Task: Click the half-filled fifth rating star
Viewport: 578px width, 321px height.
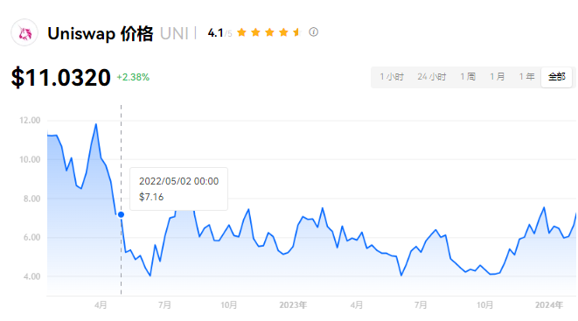Action: 297,32
